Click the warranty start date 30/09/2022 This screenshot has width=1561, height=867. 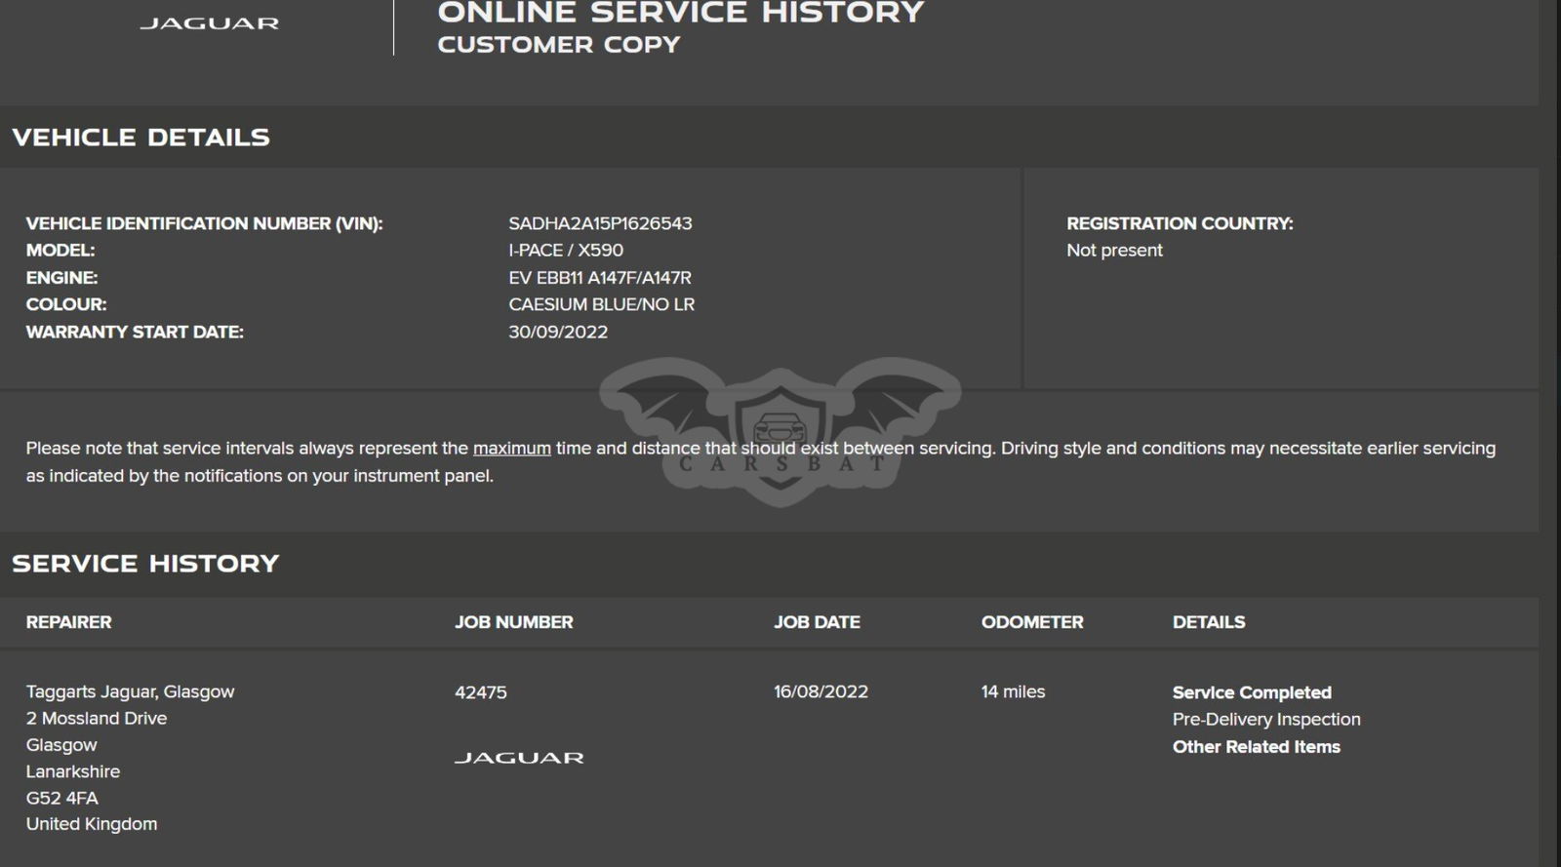point(557,332)
